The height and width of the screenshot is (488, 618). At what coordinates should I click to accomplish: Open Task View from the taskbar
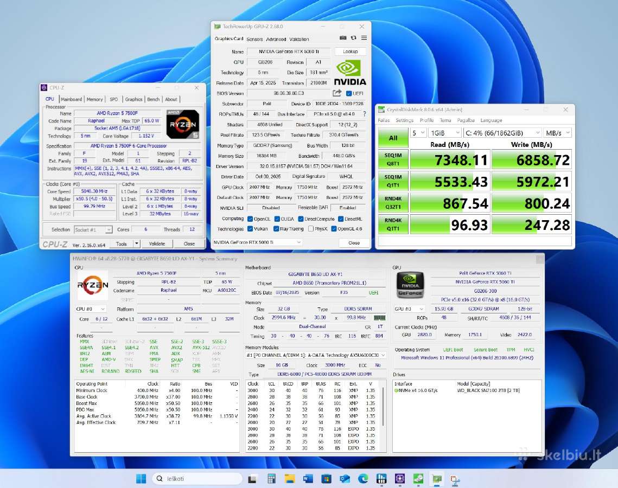252,479
